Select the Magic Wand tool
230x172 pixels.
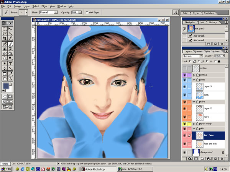pos(10,34)
